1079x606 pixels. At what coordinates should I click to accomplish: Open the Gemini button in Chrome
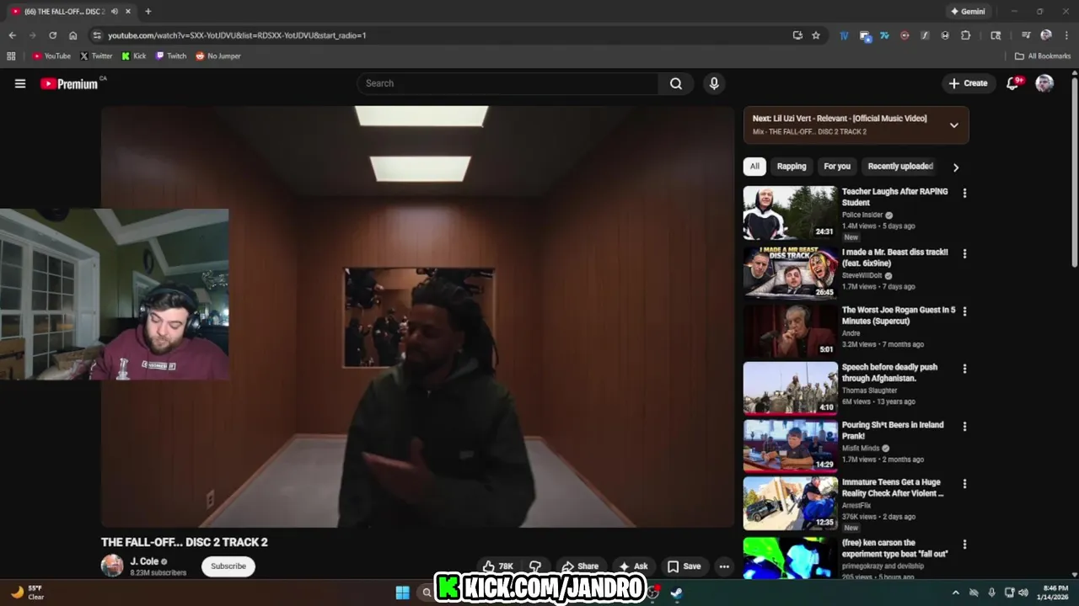(967, 12)
